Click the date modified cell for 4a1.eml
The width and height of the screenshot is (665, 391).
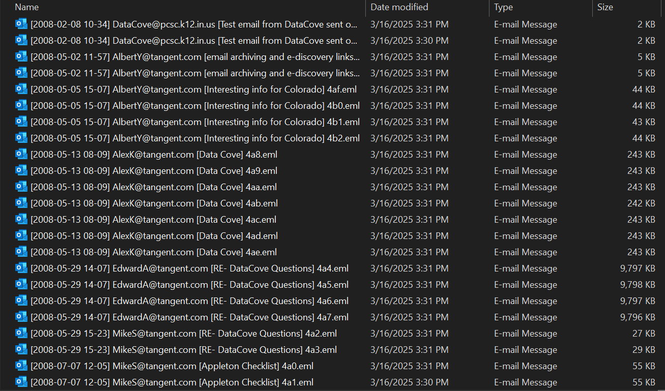point(410,382)
